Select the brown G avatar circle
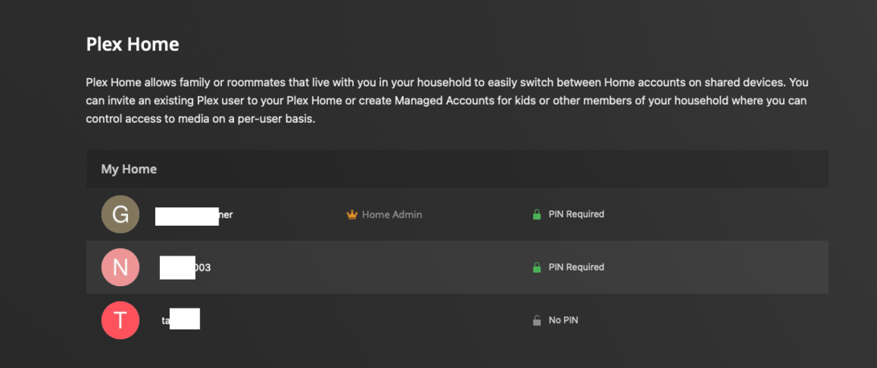Viewport: 877px width, 368px height. tap(120, 215)
